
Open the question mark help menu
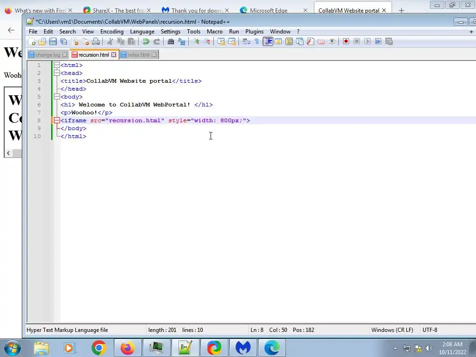tap(298, 32)
